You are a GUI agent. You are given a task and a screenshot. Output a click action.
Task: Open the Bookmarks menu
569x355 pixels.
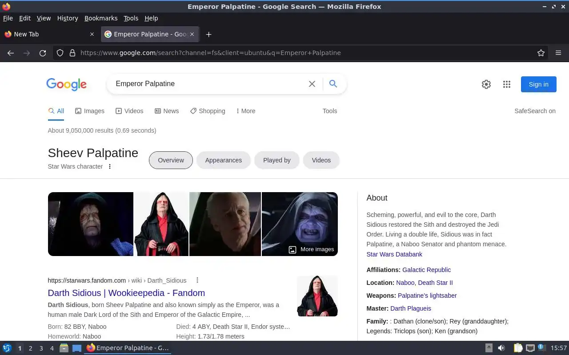click(101, 18)
